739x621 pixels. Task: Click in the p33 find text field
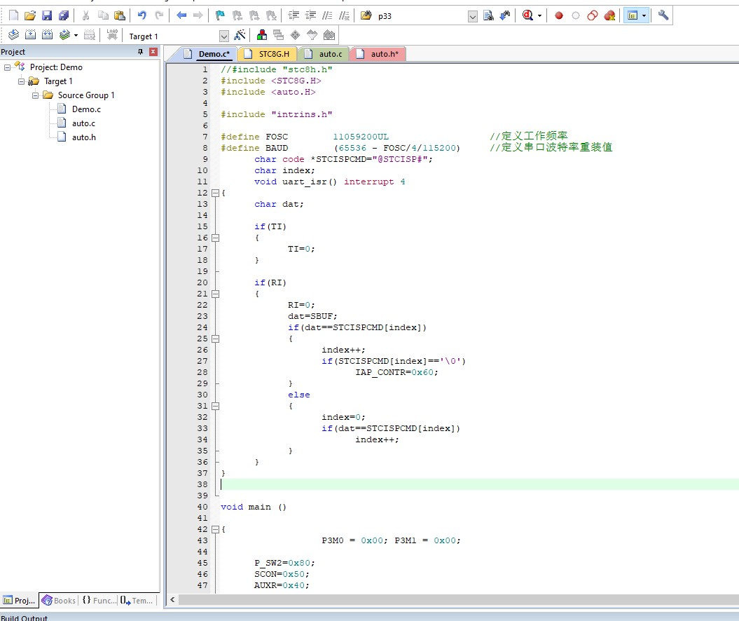[x=422, y=16]
